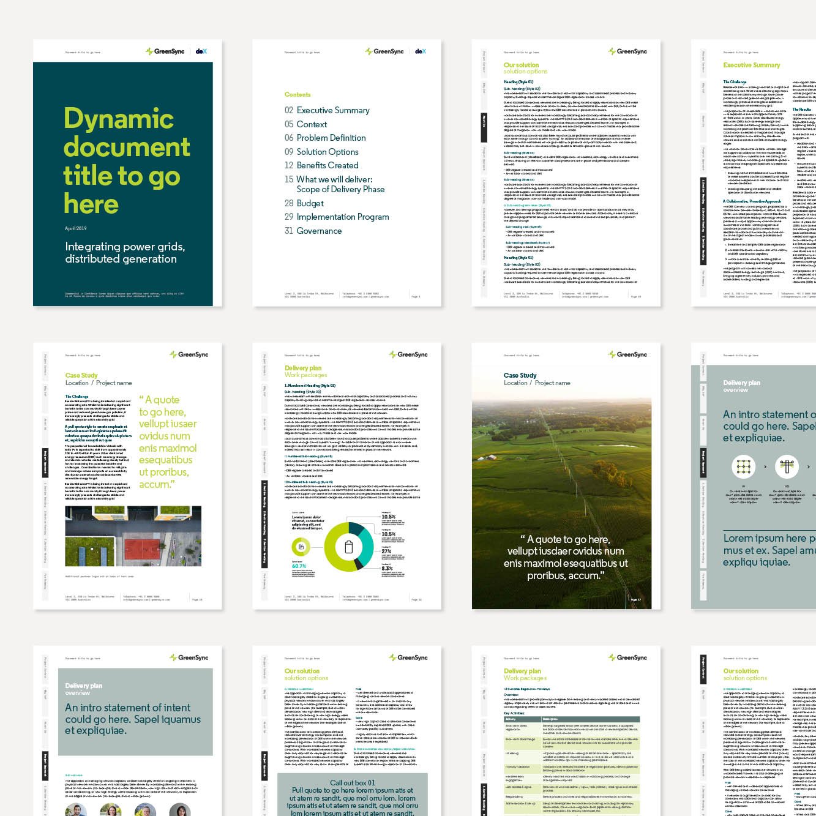Click the GreenSync logo on the cover page
This screenshot has height=816, width=816.
click(x=163, y=51)
